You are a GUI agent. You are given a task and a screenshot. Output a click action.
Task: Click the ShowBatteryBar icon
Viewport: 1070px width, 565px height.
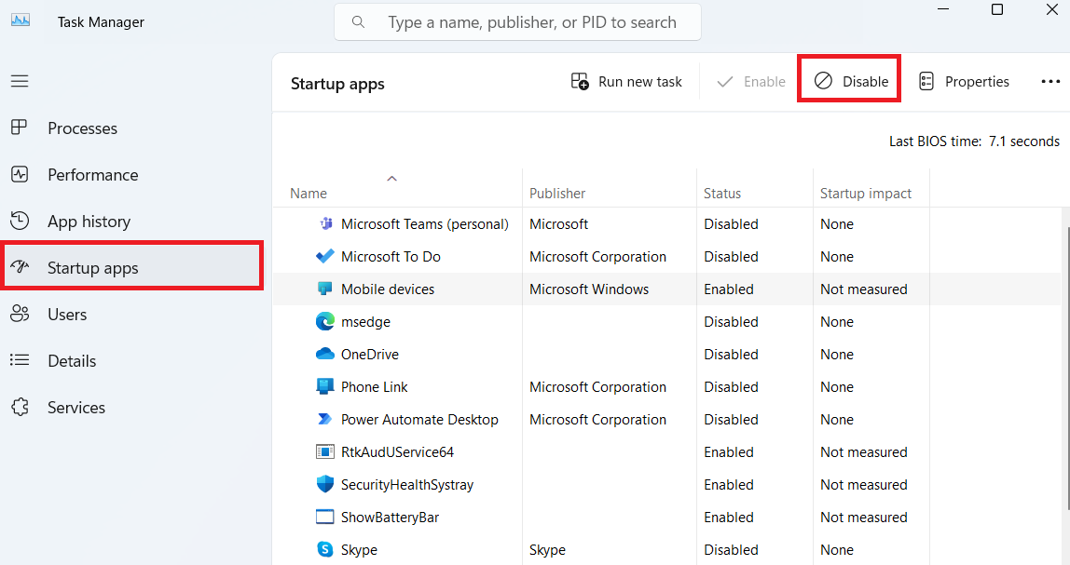324,517
